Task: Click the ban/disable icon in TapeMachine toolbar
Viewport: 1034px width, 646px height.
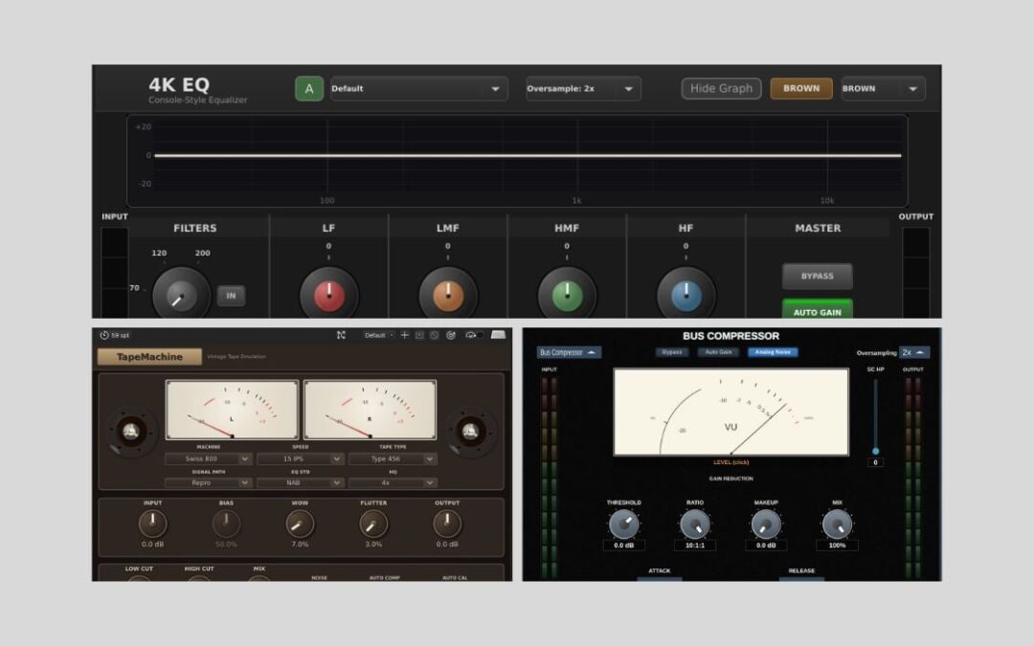Action: pyautogui.click(x=434, y=335)
